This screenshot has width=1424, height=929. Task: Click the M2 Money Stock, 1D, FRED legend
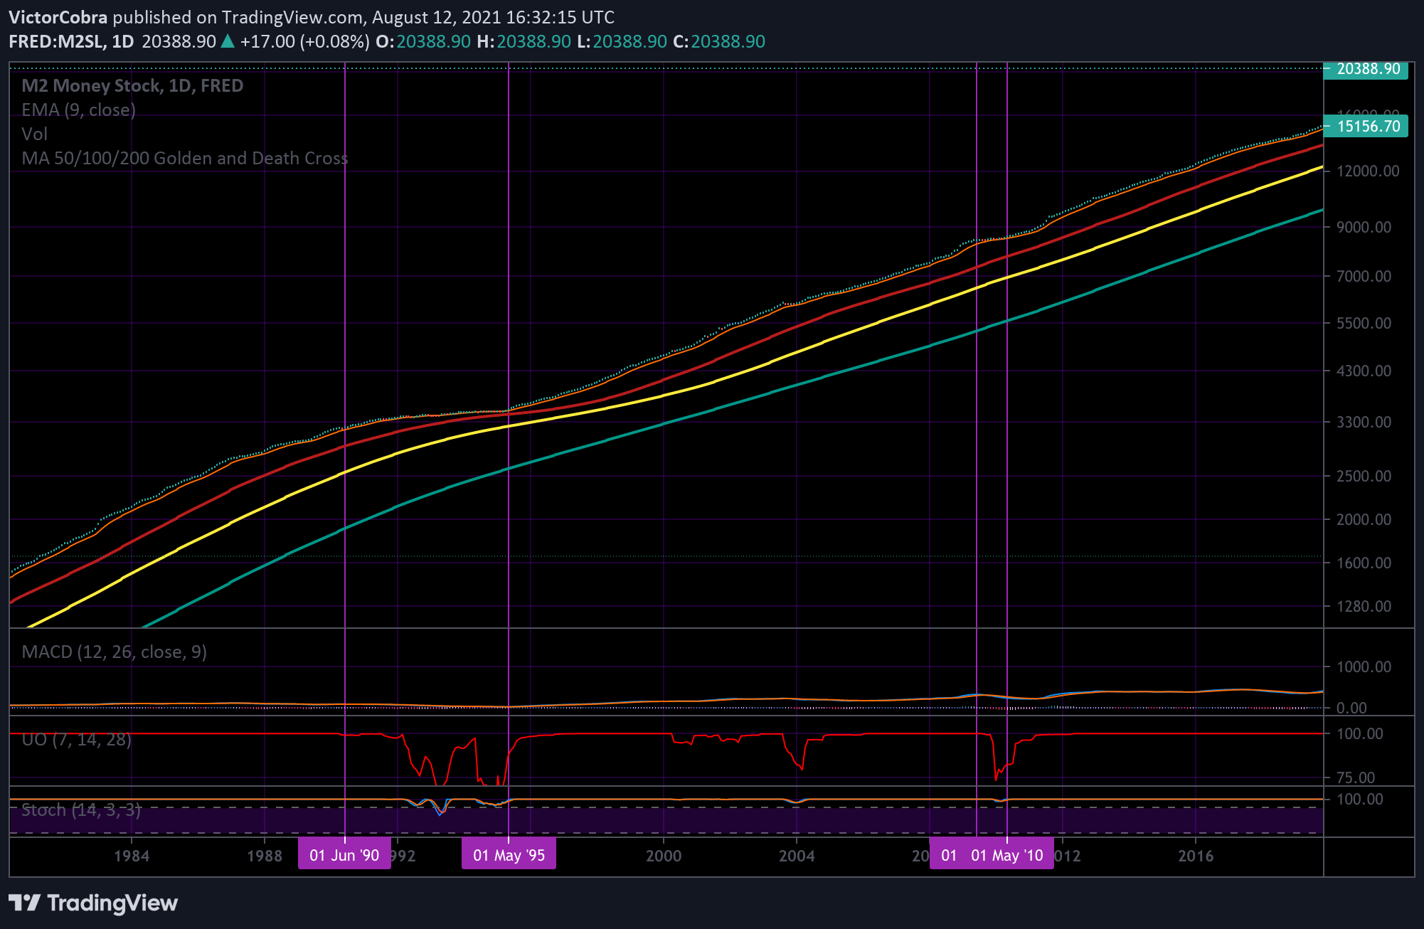point(132,85)
